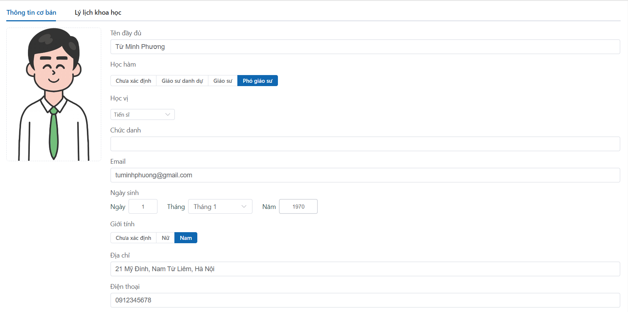
Task: Click the chevron on Tiến sĩ dropdown
Action: (168, 115)
